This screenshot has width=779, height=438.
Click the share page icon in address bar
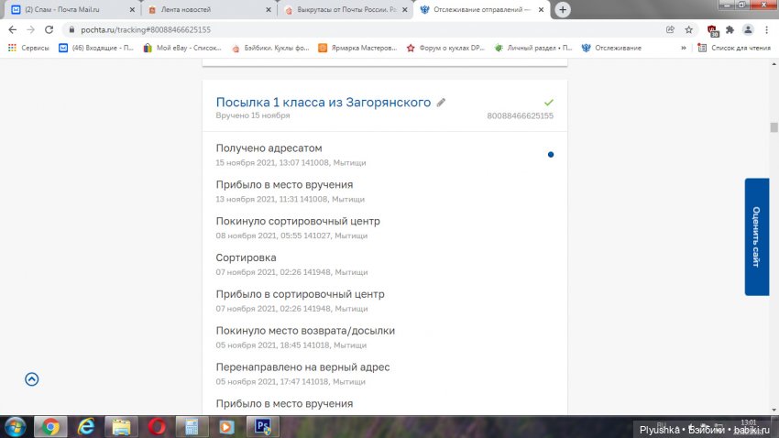tap(671, 29)
